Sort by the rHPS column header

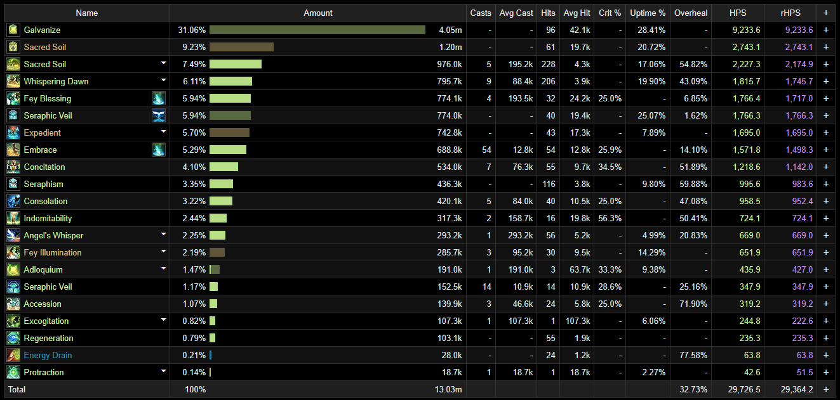[x=791, y=13]
